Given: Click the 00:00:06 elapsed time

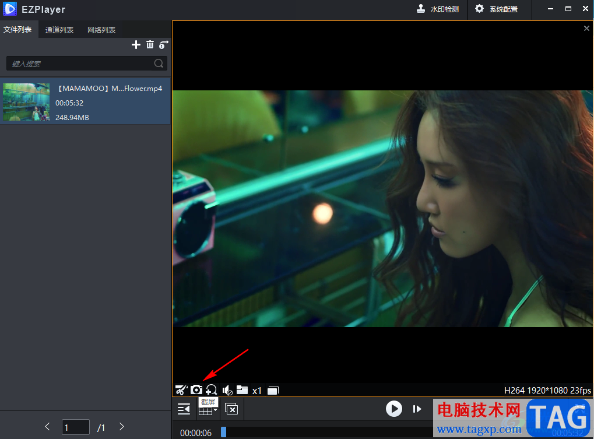Looking at the screenshot, I should [x=196, y=433].
